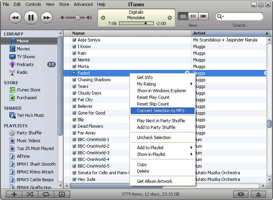Toggle checkbox for Hey Jude track
The height and width of the screenshot is (200, 273).
click(x=74, y=179)
